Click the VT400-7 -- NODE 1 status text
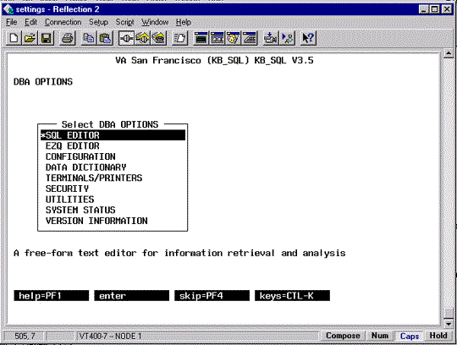The image size is (457, 345). point(110,337)
